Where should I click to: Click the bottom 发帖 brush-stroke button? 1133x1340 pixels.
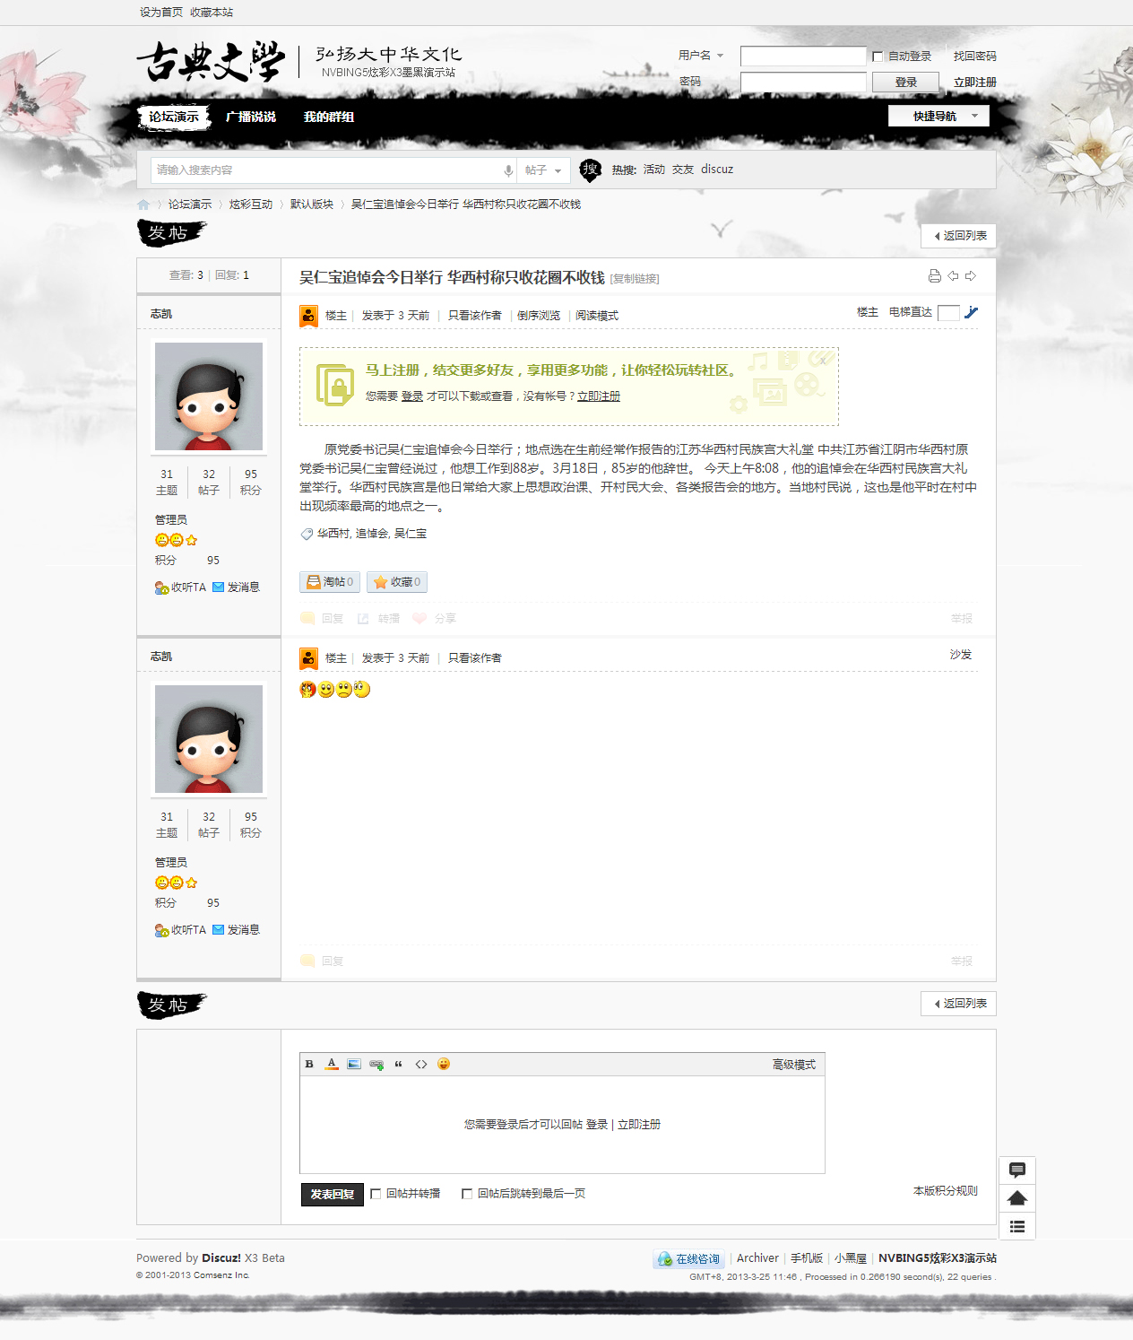click(171, 1005)
